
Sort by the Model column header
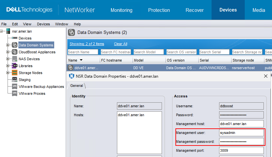tap(149, 60)
